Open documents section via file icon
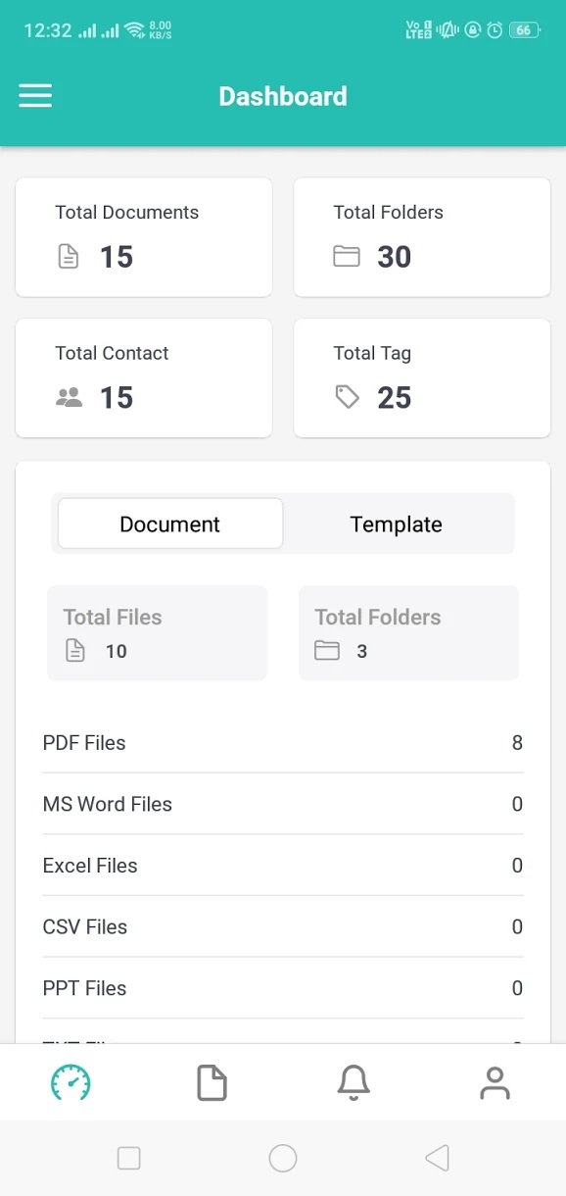This screenshot has height=1196, width=566. point(212,1082)
